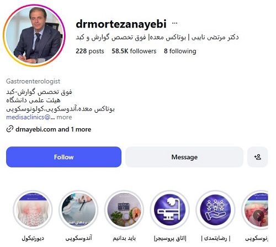
Task: View the 58.5K followers list
Action: click(x=134, y=51)
